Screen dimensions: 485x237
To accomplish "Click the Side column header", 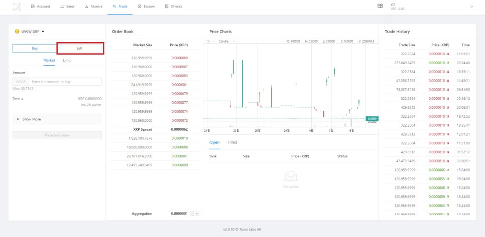I will (x=213, y=156).
